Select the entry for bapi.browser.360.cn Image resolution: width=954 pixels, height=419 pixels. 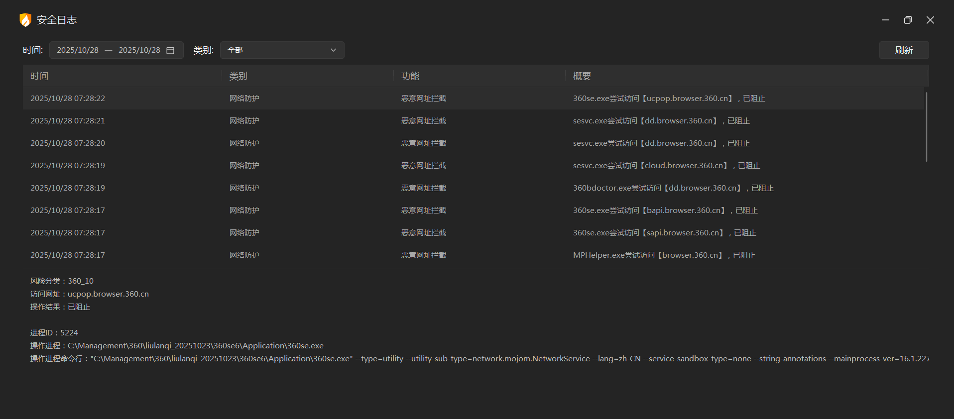click(x=474, y=210)
